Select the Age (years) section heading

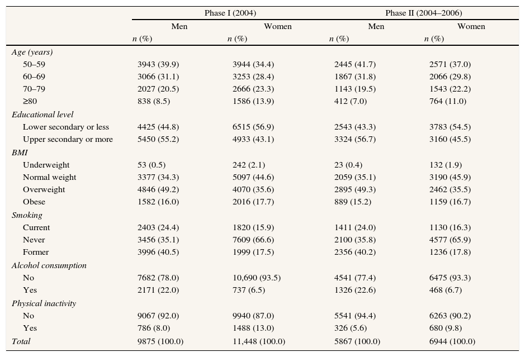pyautogui.click(x=32, y=52)
